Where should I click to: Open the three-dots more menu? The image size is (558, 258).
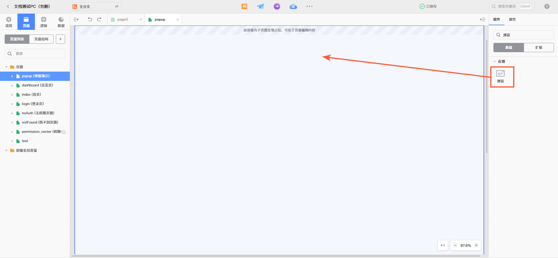[x=310, y=6]
